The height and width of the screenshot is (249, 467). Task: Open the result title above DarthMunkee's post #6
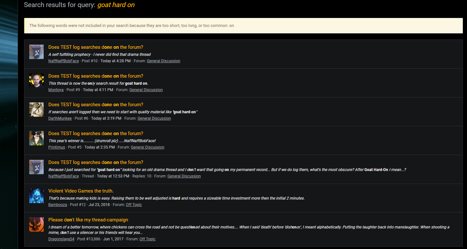point(96,105)
